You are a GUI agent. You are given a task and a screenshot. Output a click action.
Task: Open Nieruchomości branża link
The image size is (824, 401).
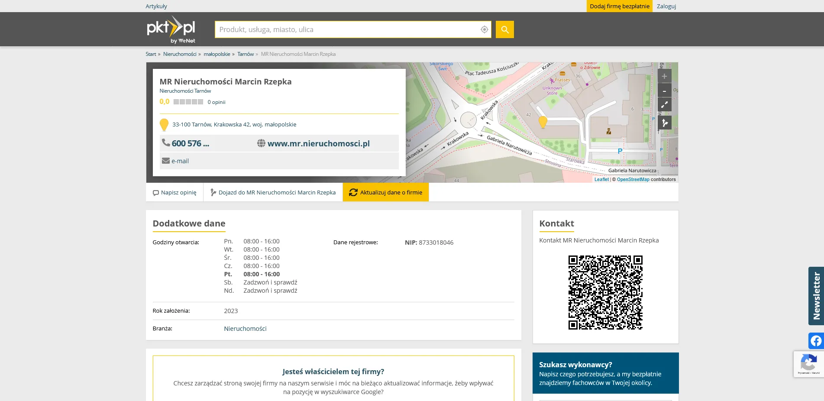click(x=245, y=329)
